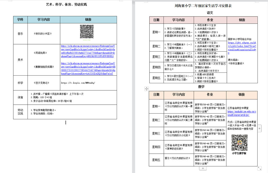This screenshot has height=173, width=268.
Task: Click the corner resize handle of the 数学 table
Action: 259,168
